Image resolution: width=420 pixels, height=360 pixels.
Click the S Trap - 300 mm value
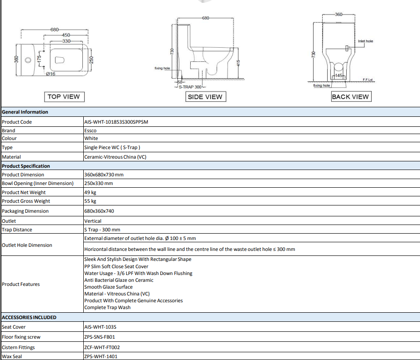pos(102,230)
